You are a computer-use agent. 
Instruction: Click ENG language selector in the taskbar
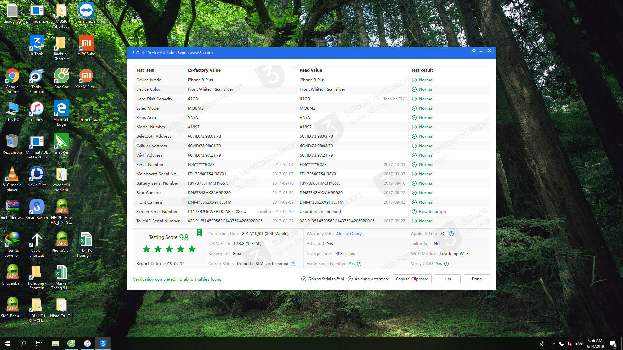(579, 344)
